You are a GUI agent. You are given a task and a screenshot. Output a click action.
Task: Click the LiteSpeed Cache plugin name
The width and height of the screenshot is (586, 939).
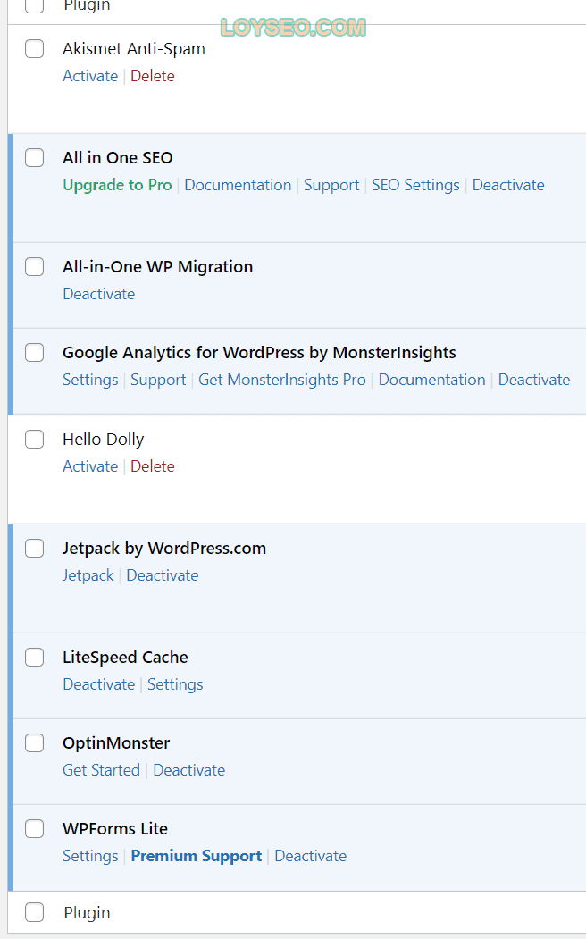(125, 657)
